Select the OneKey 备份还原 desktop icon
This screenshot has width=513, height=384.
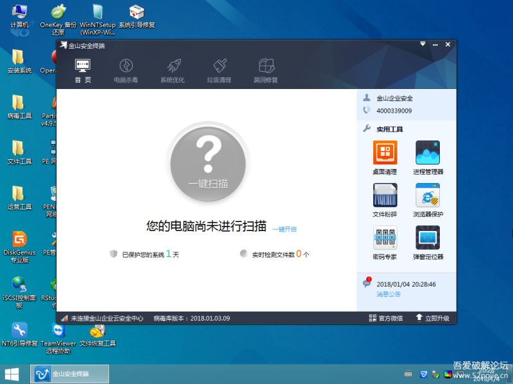coord(58,20)
